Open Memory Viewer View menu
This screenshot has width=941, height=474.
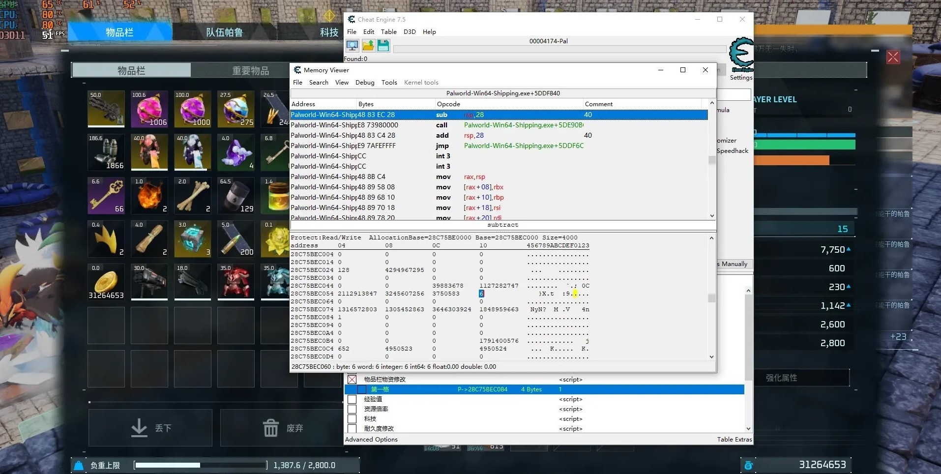pos(342,83)
